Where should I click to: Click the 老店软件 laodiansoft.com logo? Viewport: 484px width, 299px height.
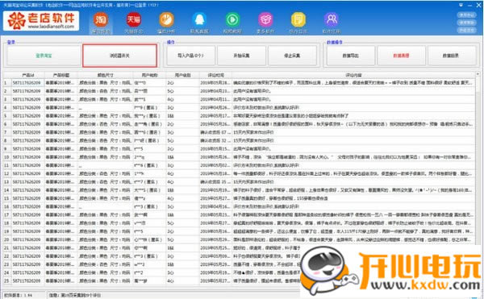pos(41,21)
